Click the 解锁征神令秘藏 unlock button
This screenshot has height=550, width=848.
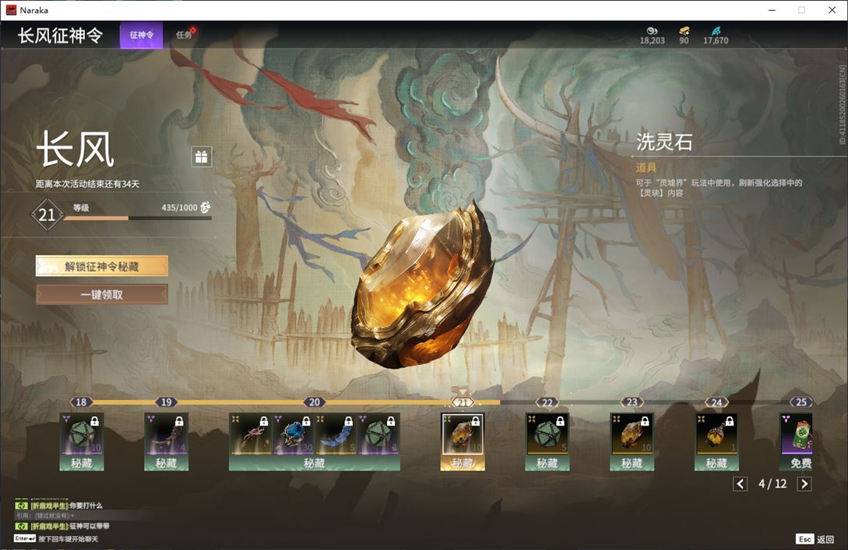tap(102, 266)
